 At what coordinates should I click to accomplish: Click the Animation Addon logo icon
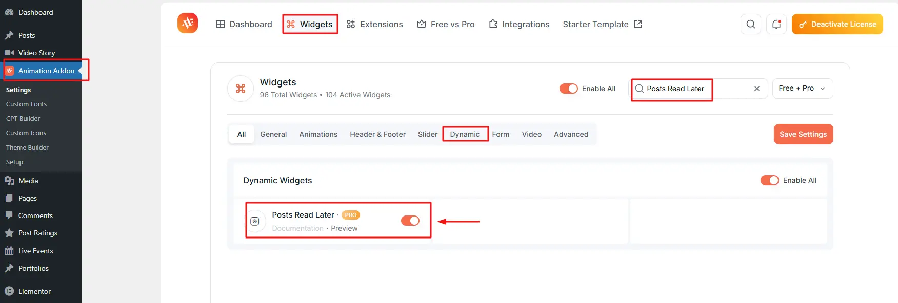click(188, 23)
